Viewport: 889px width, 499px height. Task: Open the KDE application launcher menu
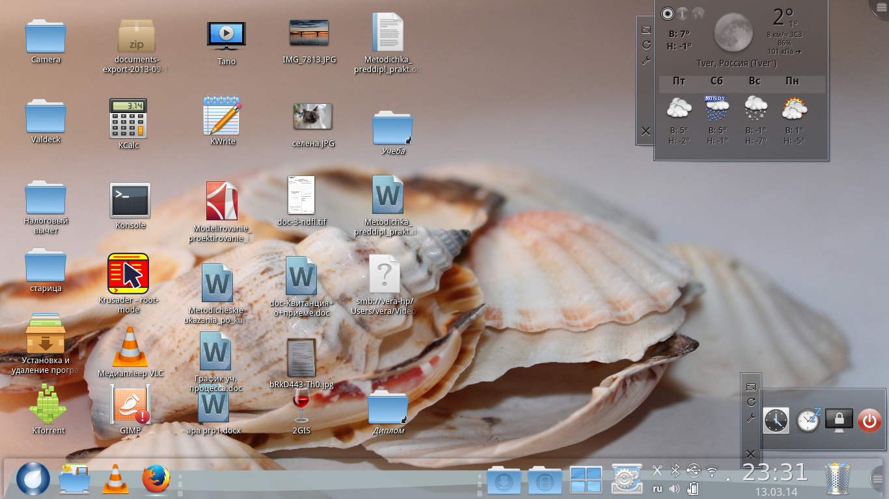(x=32, y=480)
